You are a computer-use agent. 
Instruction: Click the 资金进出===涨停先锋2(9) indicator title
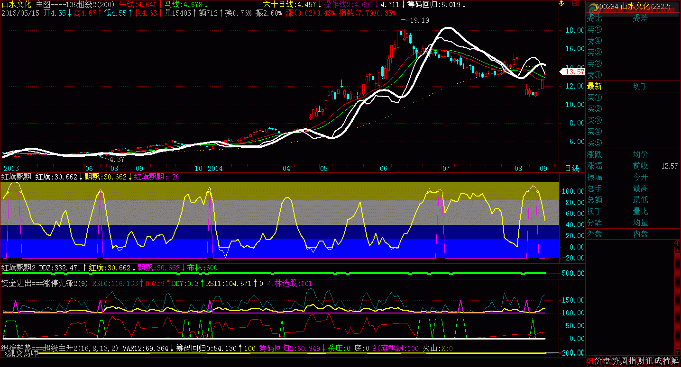[45, 284]
